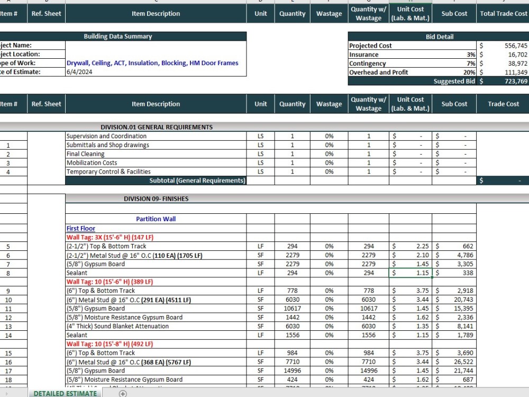529x397 pixels.
Task: Select the Sealant unit cost 1.15 cell
Action: pyautogui.click(x=410, y=273)
